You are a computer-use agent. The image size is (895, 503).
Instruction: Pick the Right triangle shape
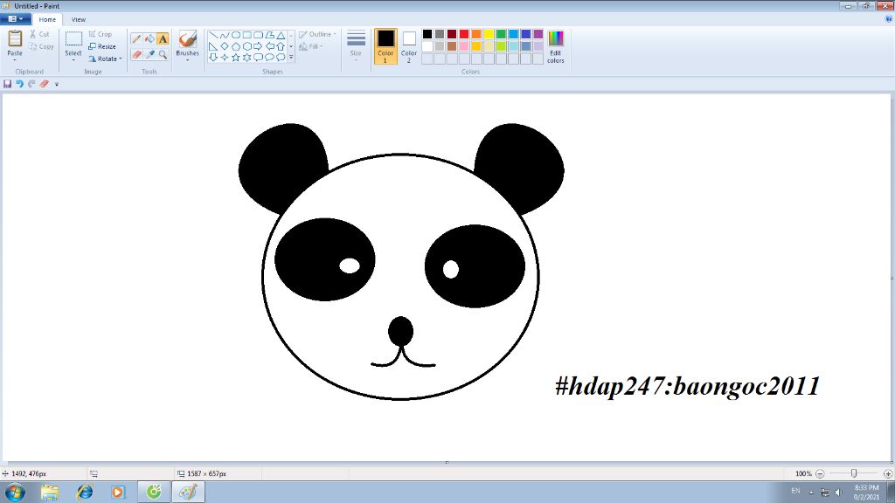point(213,46)
